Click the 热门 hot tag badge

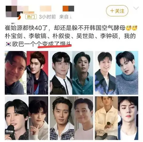coord(31,17)
